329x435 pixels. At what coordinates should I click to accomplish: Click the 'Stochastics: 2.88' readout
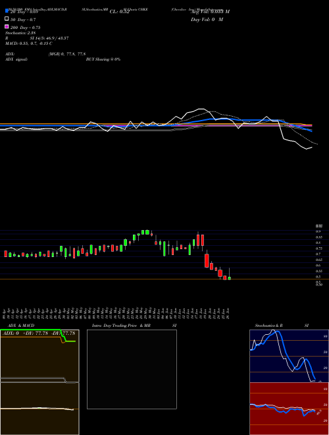coord(20,33)
